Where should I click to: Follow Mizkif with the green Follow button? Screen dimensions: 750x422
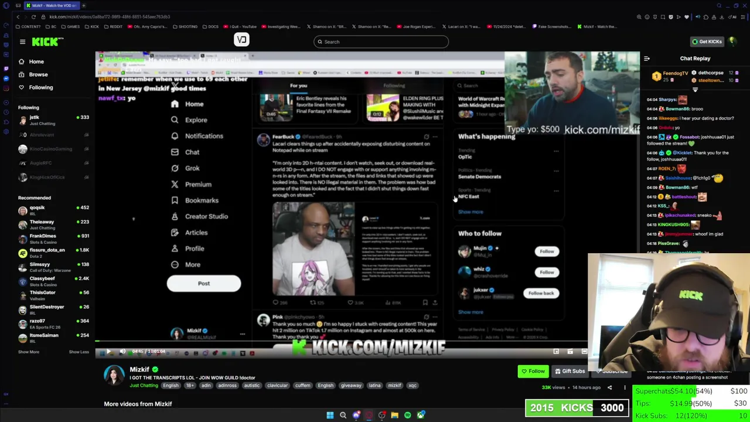(x=533, y=371)
